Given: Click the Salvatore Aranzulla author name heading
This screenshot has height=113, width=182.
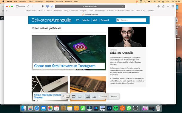Looking at the screenshot, I should point(122,53).
